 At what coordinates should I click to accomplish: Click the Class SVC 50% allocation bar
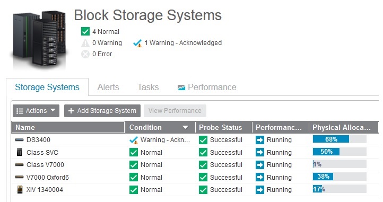point(340,152)
